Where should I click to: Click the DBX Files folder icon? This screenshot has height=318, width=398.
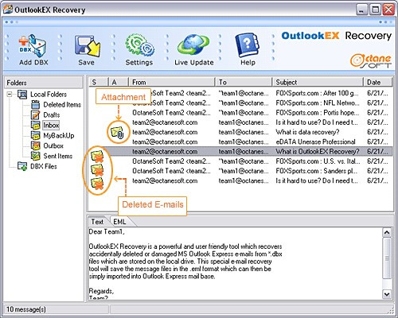coord(22,166)
